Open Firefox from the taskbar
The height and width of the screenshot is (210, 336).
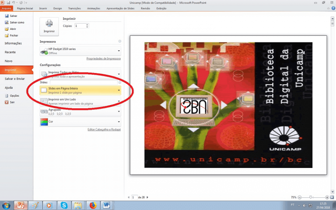point(92,205)
